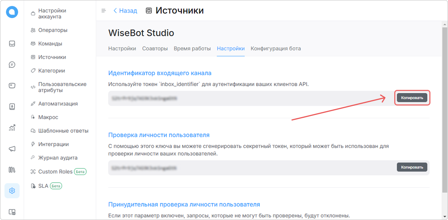Open Интеграции lightning icon
Viewport: 448px width, 220px height.
click(x=33, y=144)
